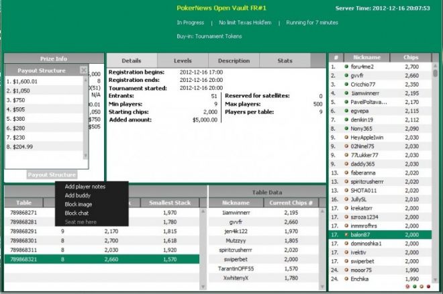Click up arrow of player ranking scrollbar
The width and height of the screenshot is (443, 294).
(x=436, y=66)
